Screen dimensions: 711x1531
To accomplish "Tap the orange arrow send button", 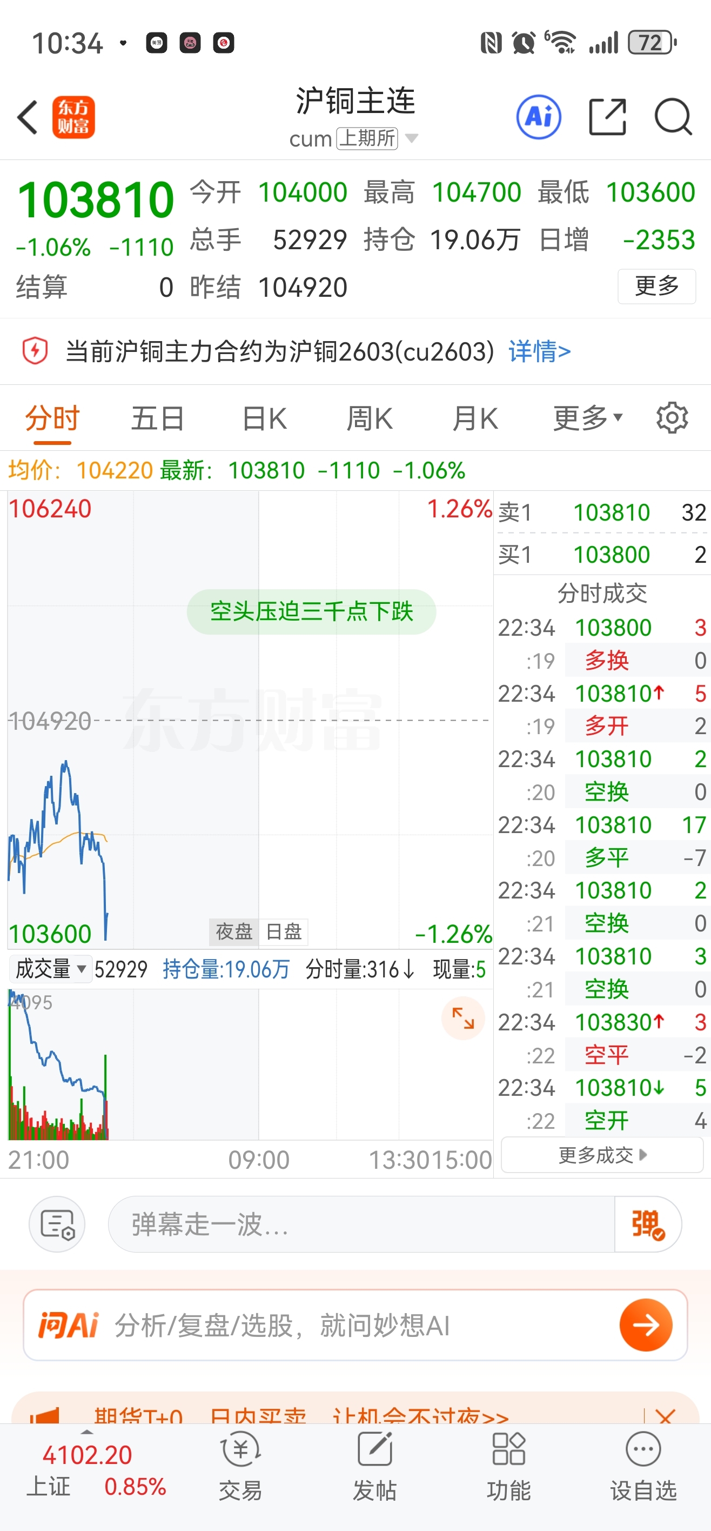I will pyautogui.click(x=646, y=1325).
